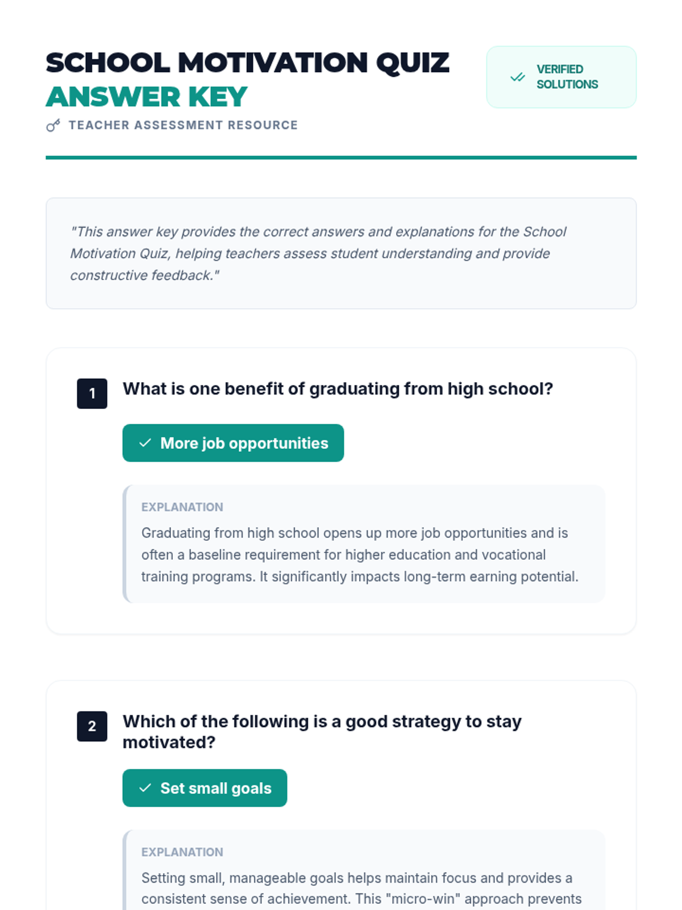Click the Verified Solutions badge

click(x=561, y=77)
